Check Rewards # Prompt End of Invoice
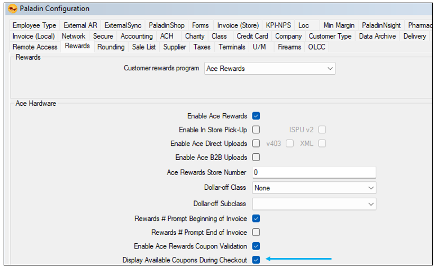This screenshot has width=436, height=267. pos(256,232)
